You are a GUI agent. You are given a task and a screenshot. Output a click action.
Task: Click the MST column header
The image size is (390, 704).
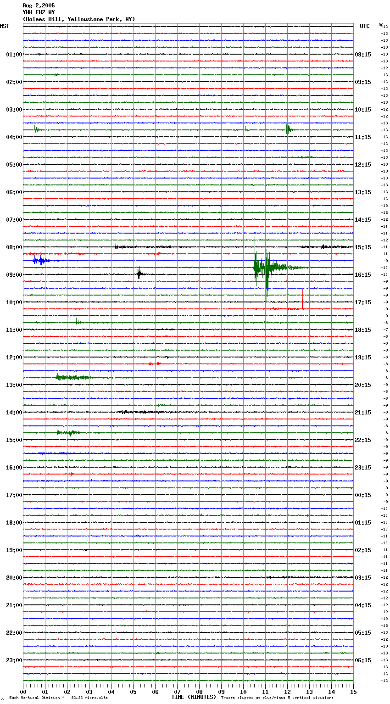pyautogui.click(x=5, y=26)
